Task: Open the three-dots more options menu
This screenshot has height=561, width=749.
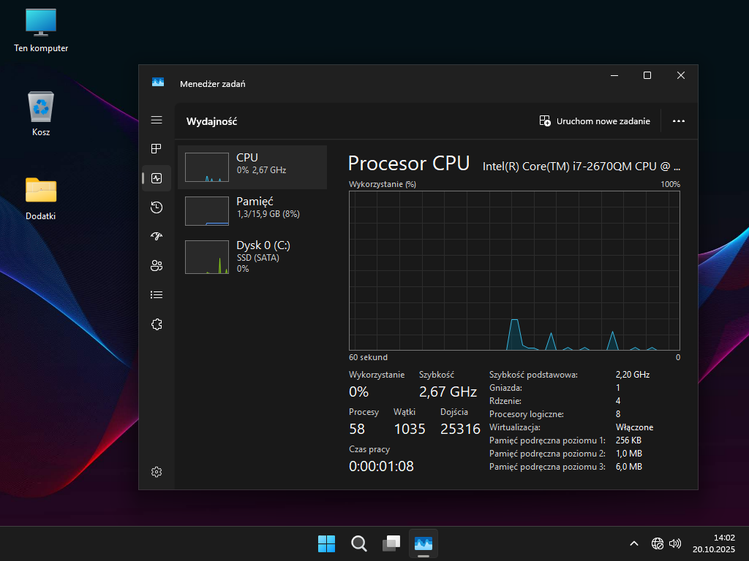Action: 678,121
